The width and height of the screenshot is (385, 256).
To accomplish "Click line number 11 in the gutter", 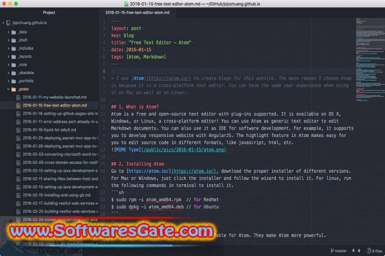I will pyautogui.click(x=103, y=107).
